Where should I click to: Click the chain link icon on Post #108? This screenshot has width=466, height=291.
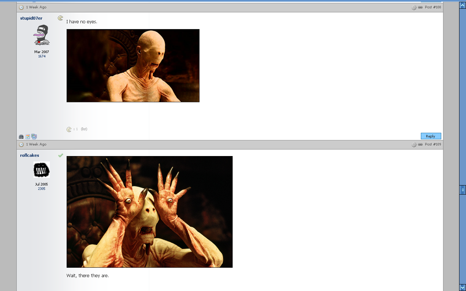point(420,7)
